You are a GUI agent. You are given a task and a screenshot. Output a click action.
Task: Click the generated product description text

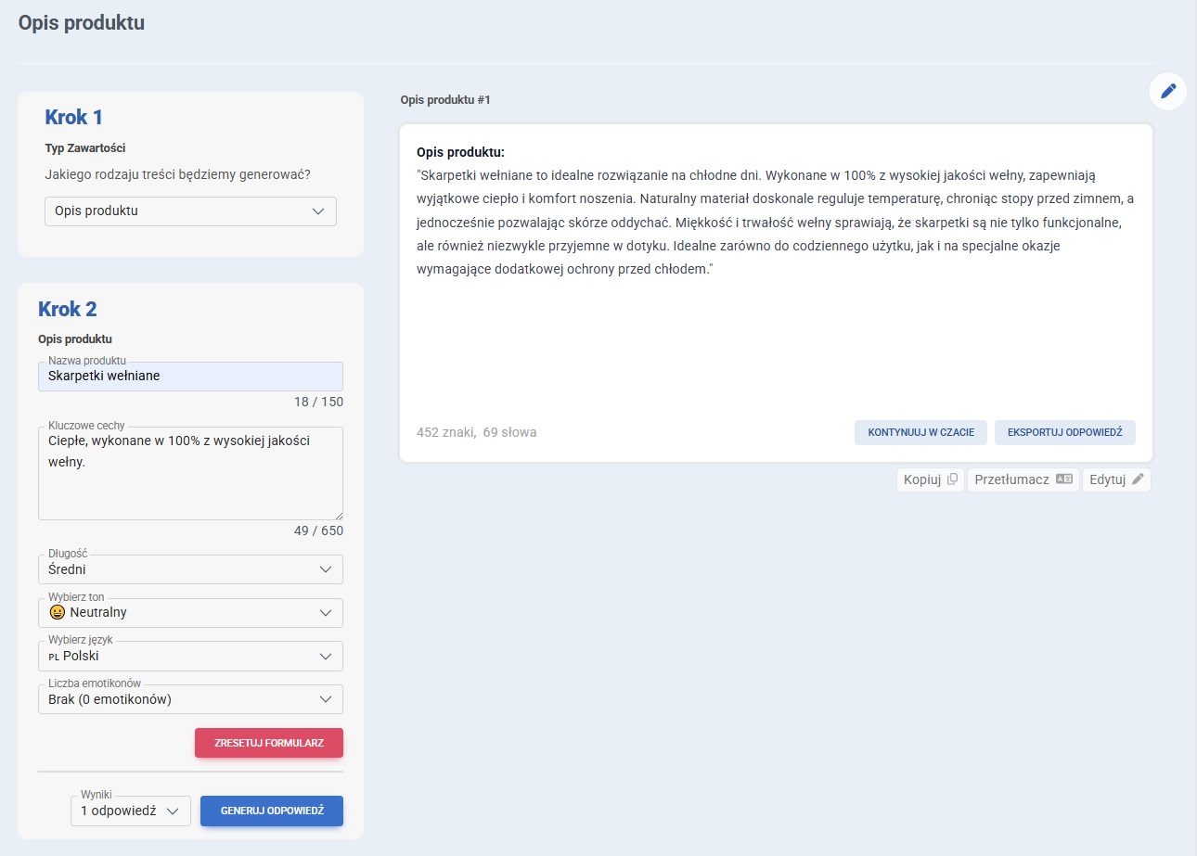coord(775,223)
